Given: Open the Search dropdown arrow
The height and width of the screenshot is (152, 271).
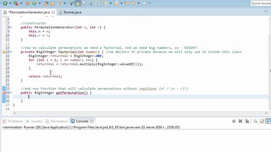Looking at the screenshot, I should coord(65,3).
